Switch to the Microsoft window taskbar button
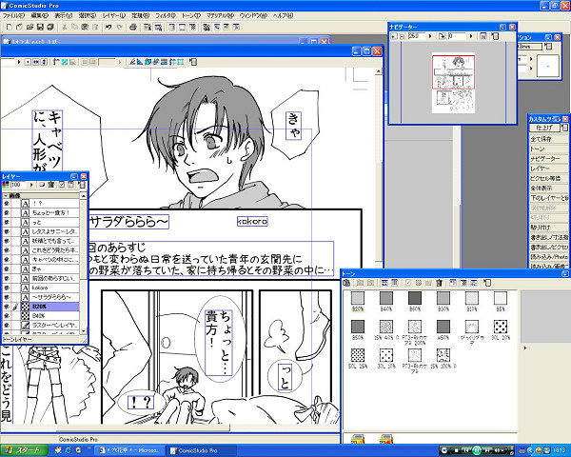Viewport: 571px width, 457px height. click(128, 450)
